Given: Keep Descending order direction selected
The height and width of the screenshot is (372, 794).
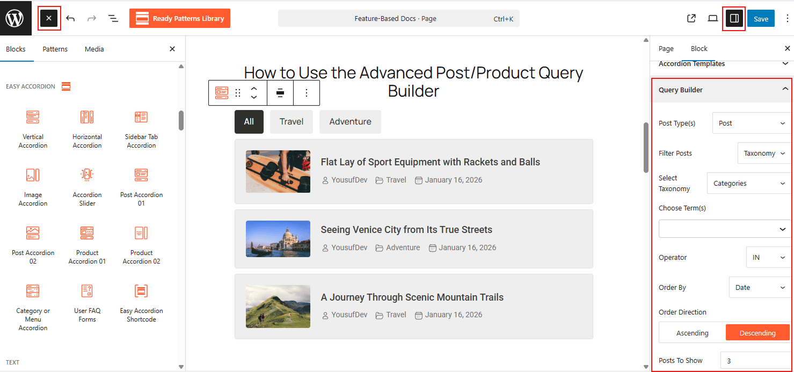Looking at the screenshot, I should tap(757, 332).
